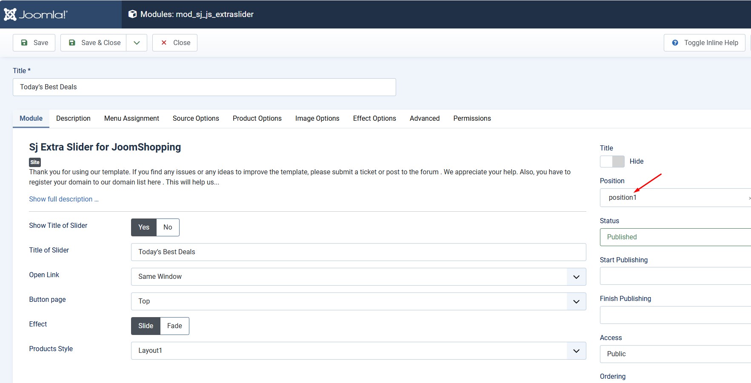The width and height of the screenshot is (751, 383).
Task: Click the Site badge label
Action: [x=35, y=162]
